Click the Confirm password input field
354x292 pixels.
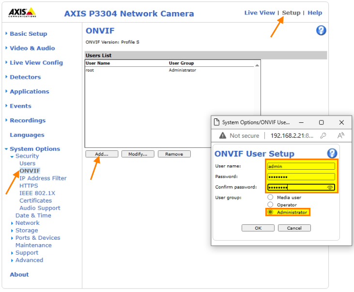(x=301, y=187)
